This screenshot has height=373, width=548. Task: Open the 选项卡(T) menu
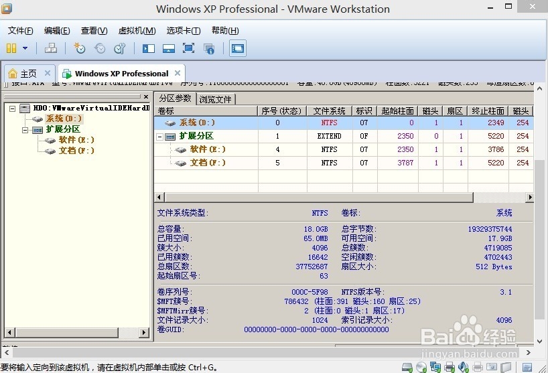pyautogui.click(x=184, y=31)
